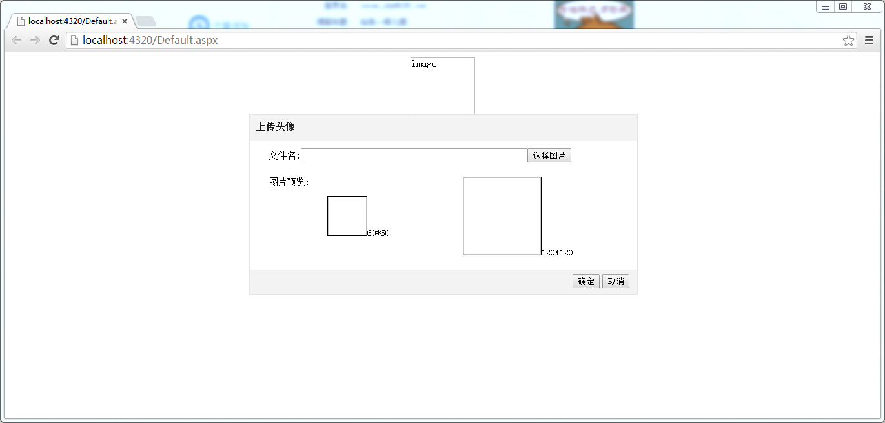
Task: Click the 120*120 preview box
Action: coord(502,216)
